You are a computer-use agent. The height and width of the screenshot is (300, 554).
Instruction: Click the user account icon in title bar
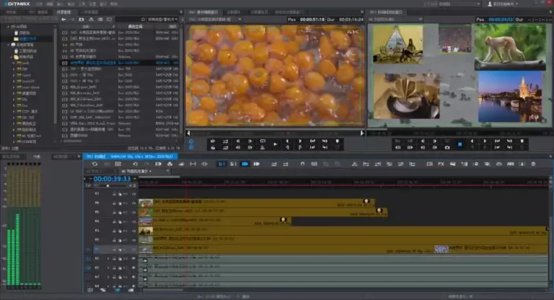click(x=491, y=4)
